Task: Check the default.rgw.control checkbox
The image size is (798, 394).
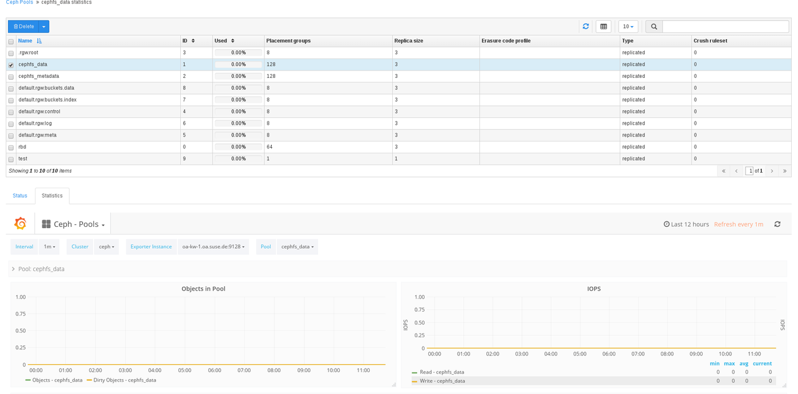Action: point(11,112)
